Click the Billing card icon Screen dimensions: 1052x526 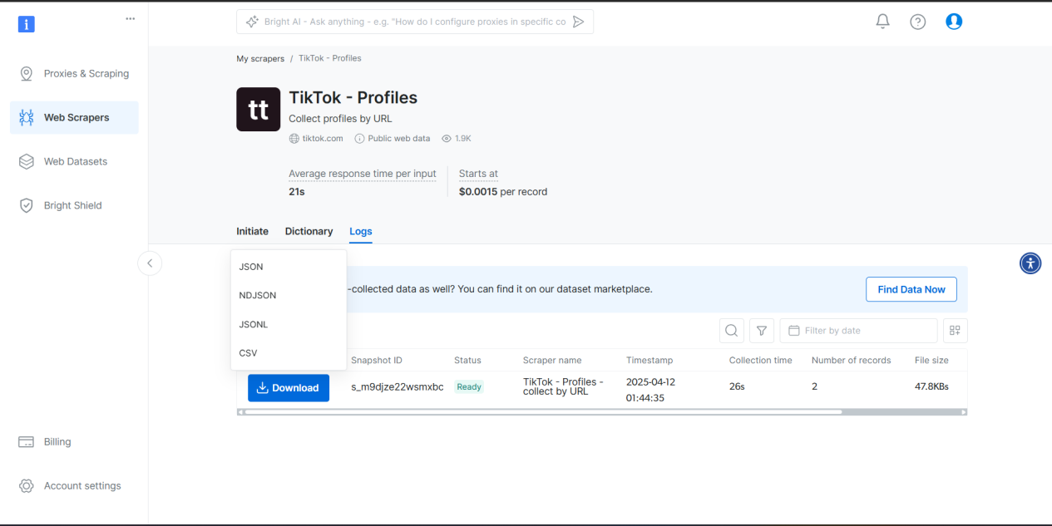(x=27, y=442)
